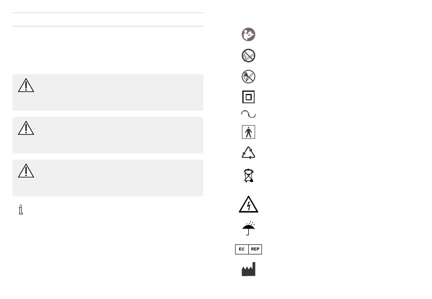Click inside the first gray warning box

coord(108,92)
